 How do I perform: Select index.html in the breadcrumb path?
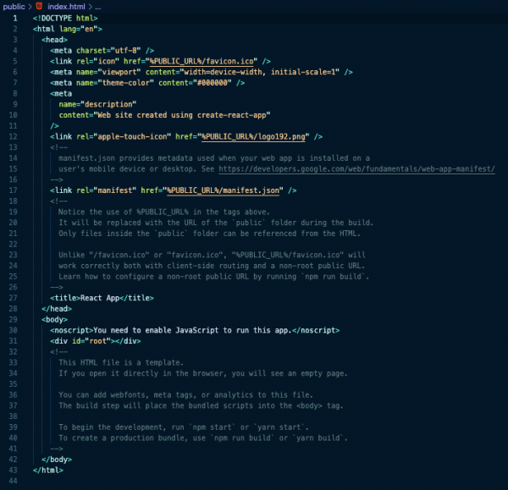coord(66,6)
